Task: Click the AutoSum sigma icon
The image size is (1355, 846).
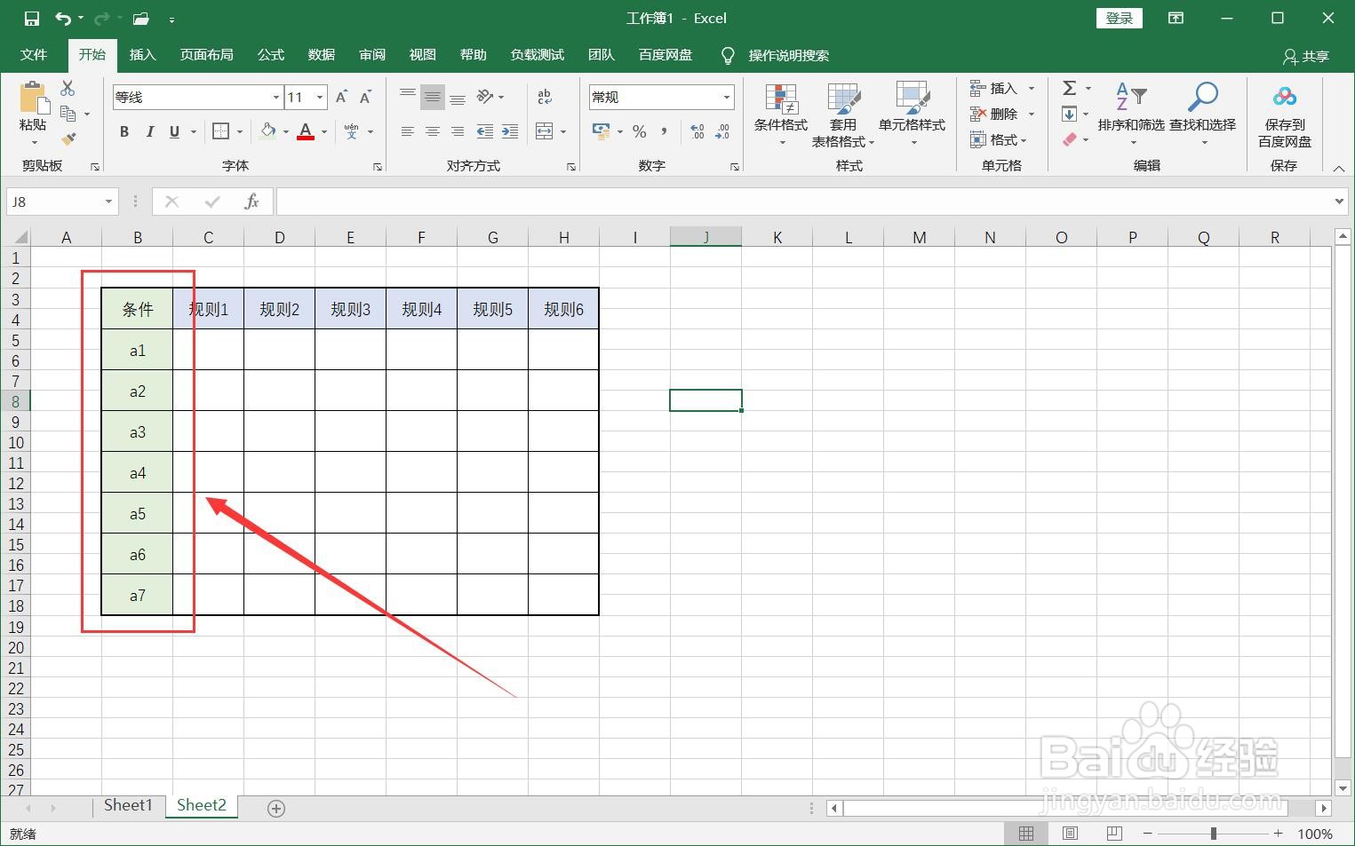Action: point(1070,88)
